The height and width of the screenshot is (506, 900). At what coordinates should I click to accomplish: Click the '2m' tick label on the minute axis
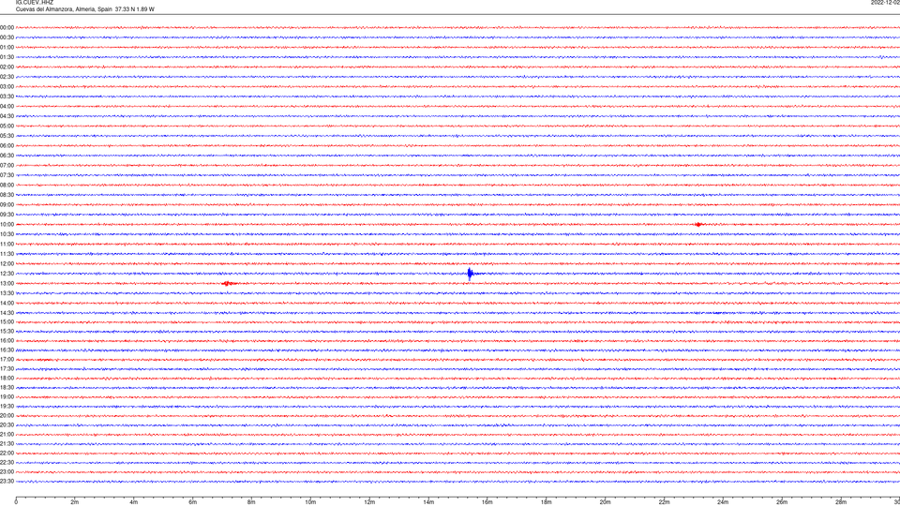[x=75, y=502]
